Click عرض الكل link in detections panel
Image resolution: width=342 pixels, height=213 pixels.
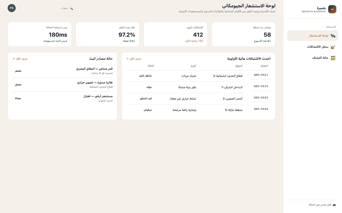pyautogui.click(x=134, y=59)
